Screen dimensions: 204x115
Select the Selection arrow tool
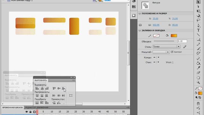(198, 2)
